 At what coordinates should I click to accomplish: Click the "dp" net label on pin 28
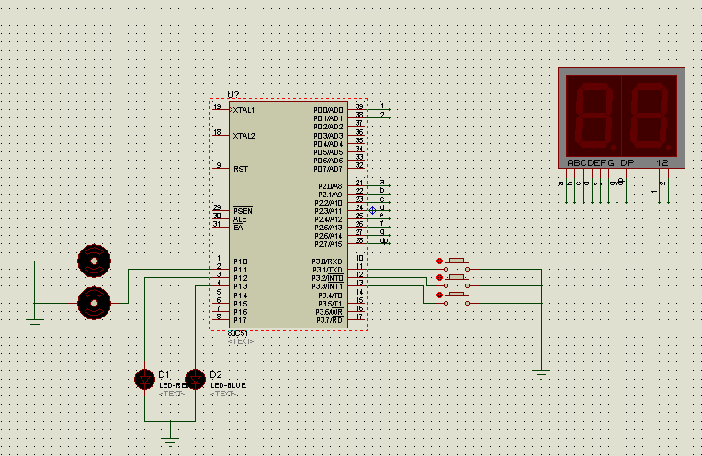384,240
